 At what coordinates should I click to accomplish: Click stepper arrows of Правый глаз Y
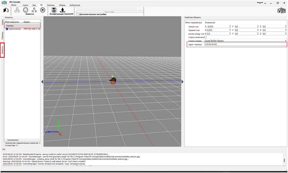click(x=258, y=30)
